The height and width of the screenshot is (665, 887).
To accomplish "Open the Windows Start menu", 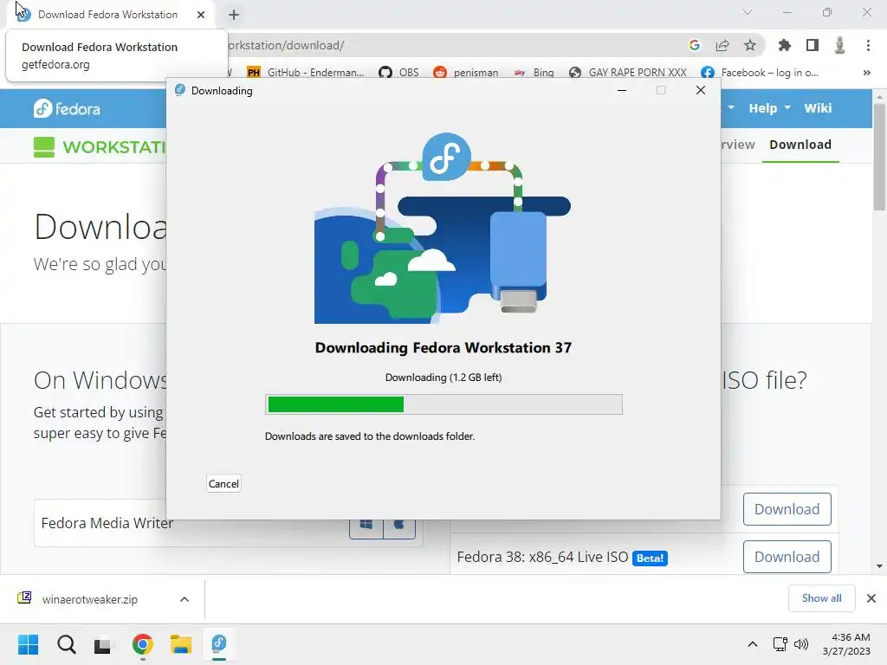I will click(29, 644).
